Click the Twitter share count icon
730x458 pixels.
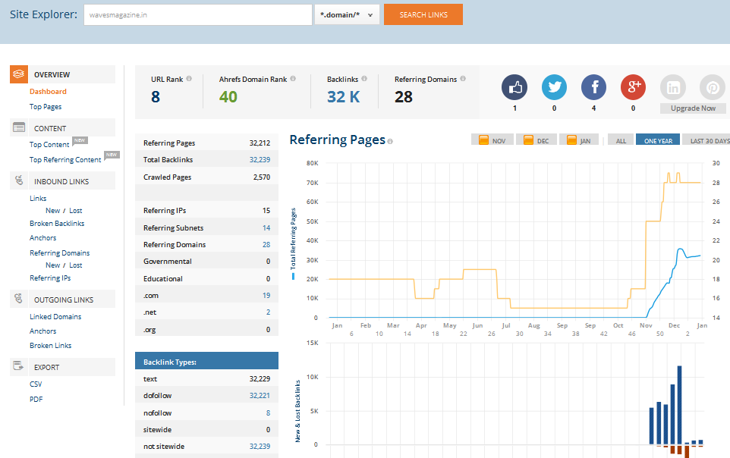tap(554, 87)
